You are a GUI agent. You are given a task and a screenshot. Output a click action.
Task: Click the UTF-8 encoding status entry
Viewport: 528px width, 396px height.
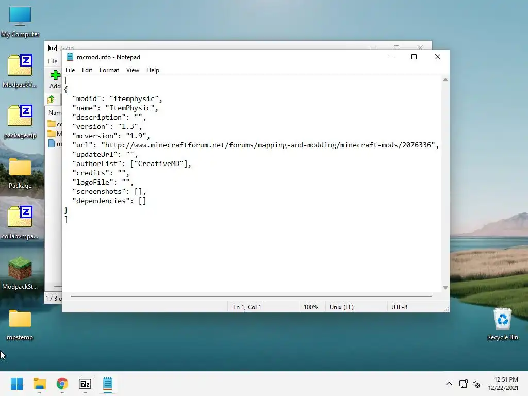(400, 307)
